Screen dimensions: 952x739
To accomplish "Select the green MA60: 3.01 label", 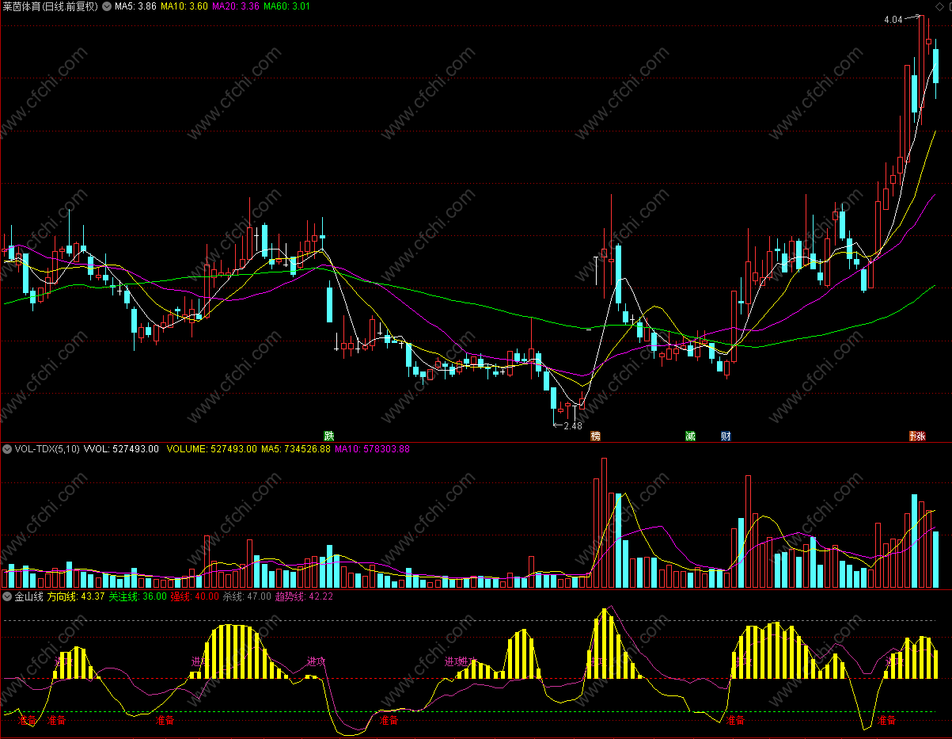I will click(286, 6).
